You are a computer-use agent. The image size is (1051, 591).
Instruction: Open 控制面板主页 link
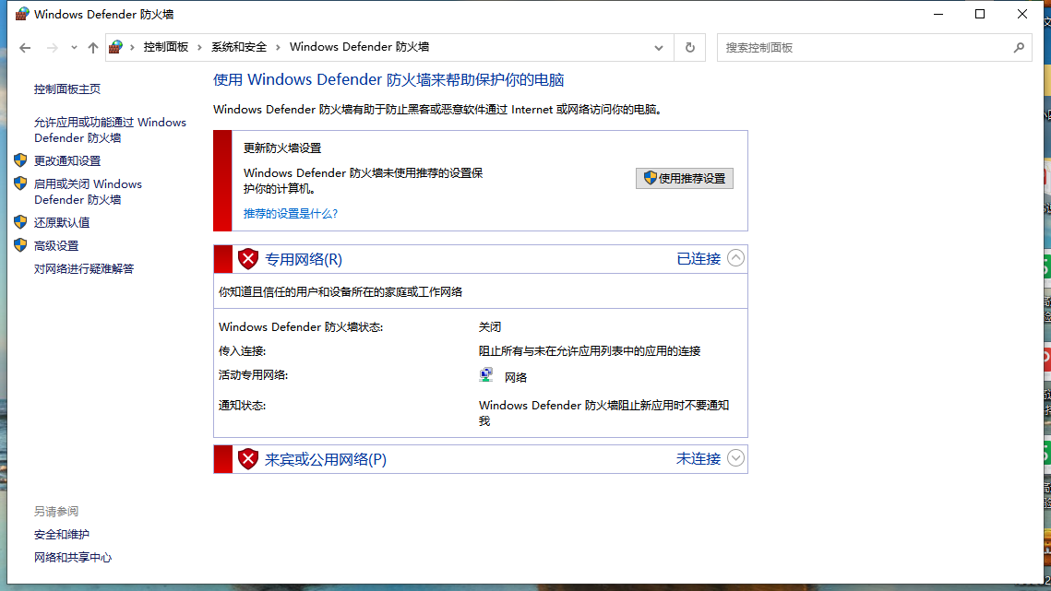click(67, 89)
